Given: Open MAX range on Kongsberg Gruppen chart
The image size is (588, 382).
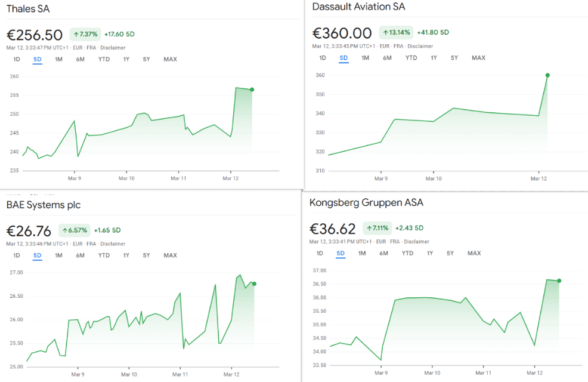Looking at the screenshot, I should tap(474, 253).
